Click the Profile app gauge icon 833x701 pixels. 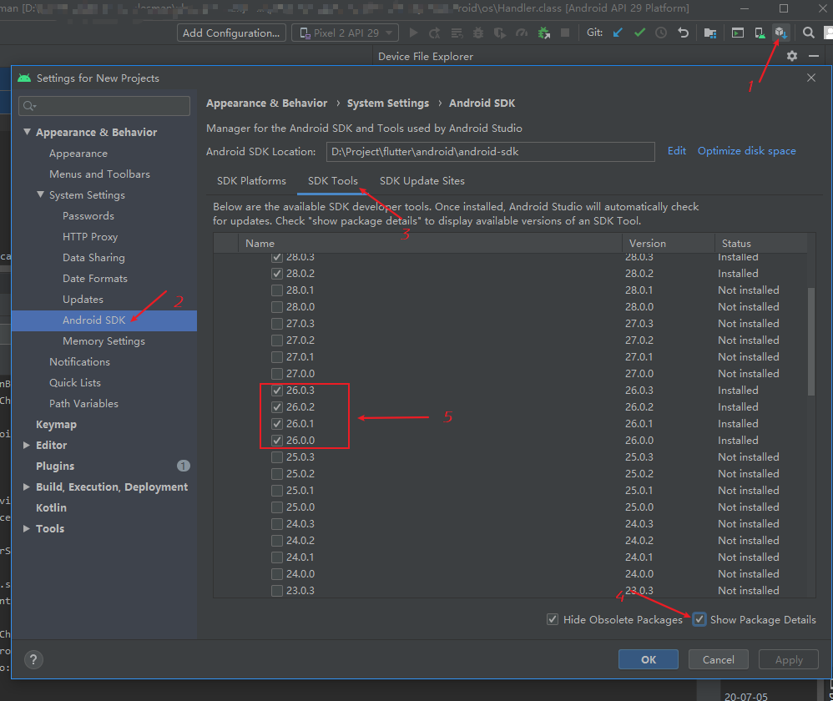pyautogui.click(x=522, y=33)
